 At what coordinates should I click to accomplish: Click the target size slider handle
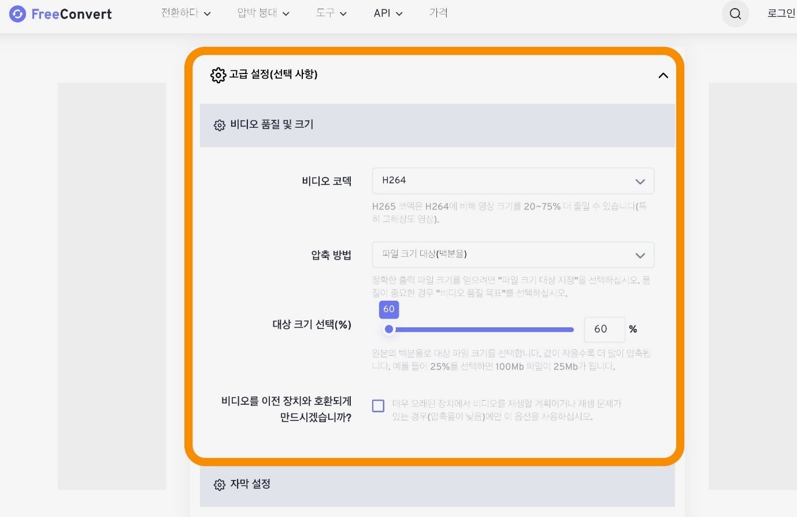(x=389, y=330)
